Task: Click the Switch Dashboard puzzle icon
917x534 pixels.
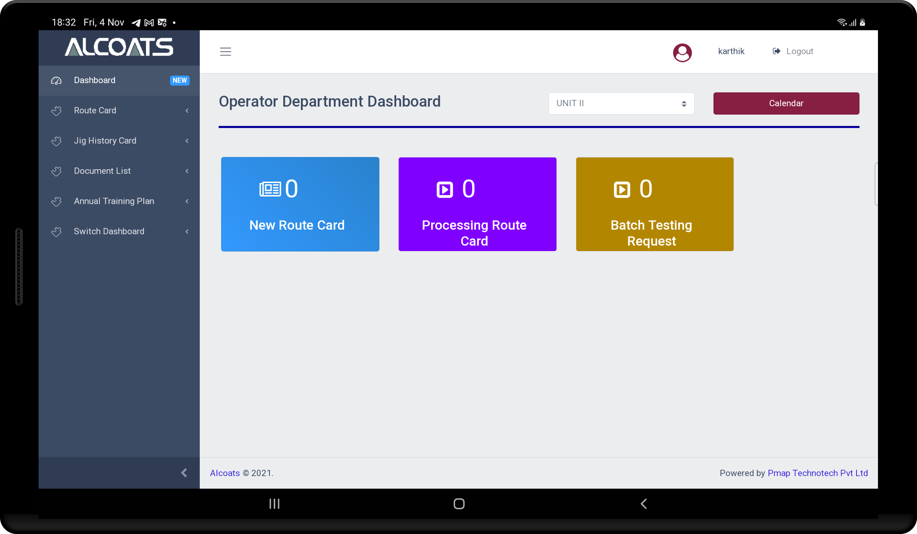Action: [x=56, y=232]
